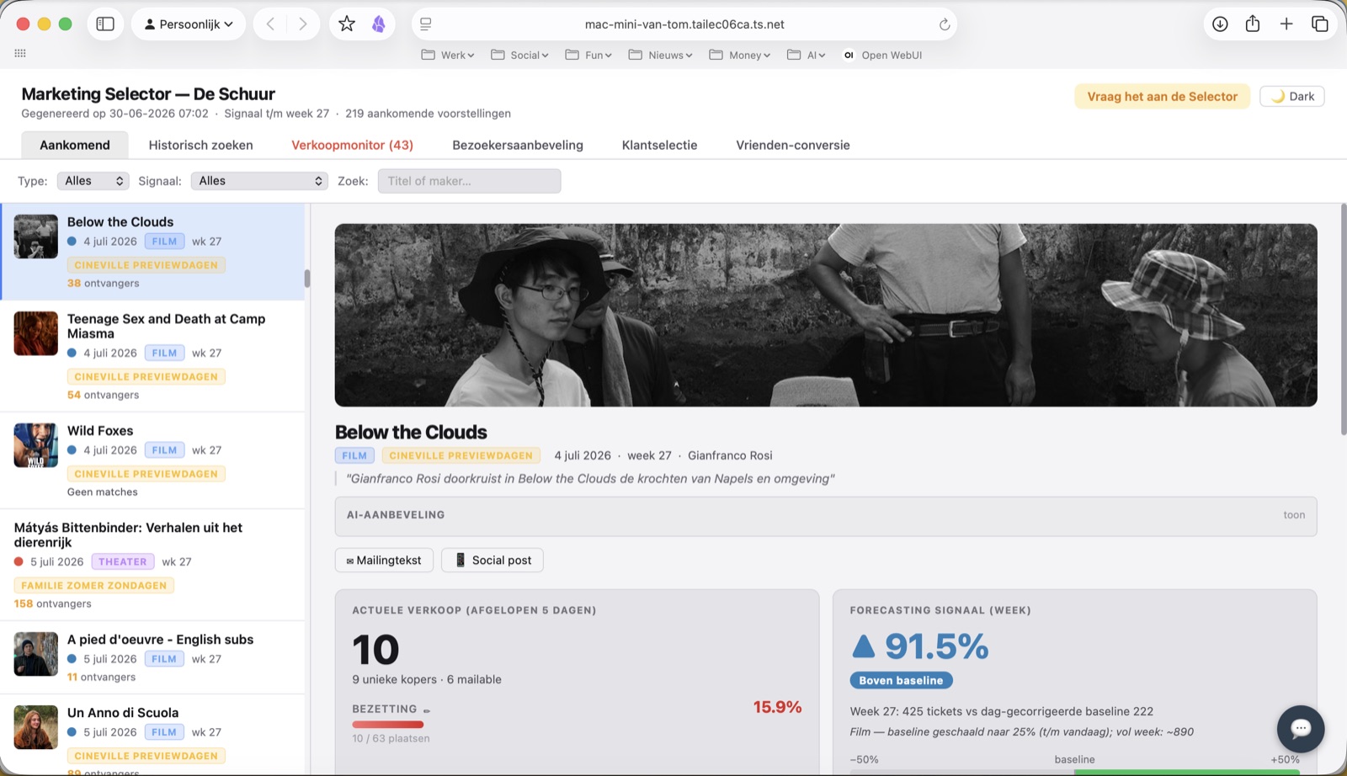Open the Open WebUI bookmark
This screenshot has width=1347, height=776.
coord(882,55)
